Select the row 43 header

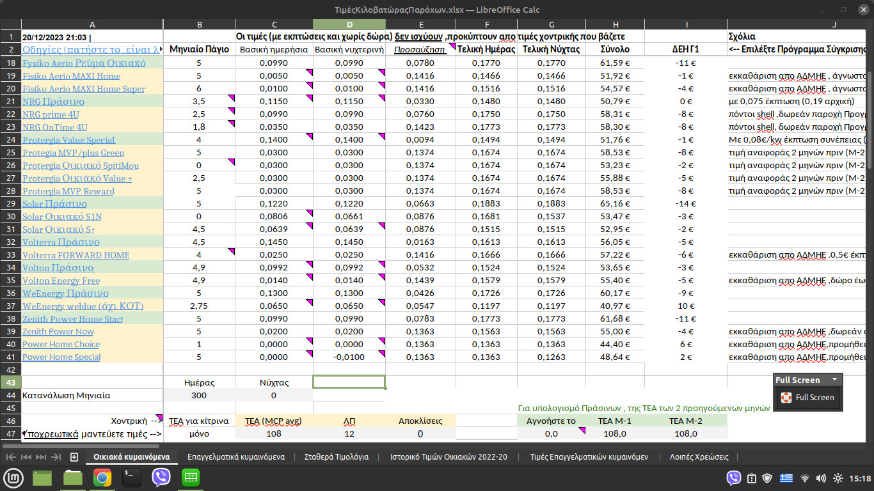point(10,382)
